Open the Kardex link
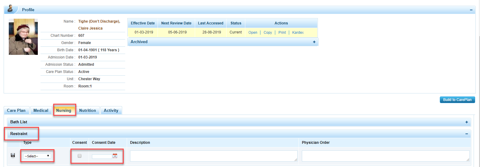 click(298, 33)
